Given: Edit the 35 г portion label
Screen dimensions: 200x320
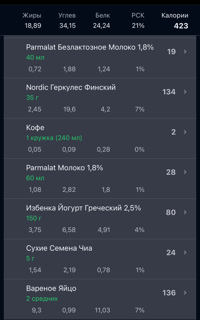Looking at the screenshot, I should point(32,98).
